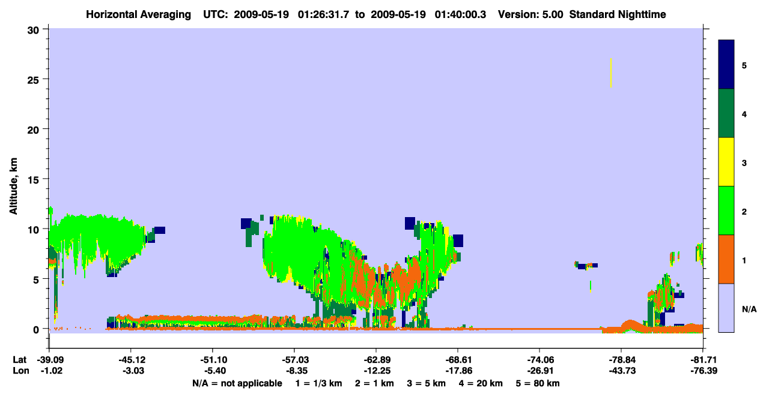This screenshot has width=781, height=400.
Task: Click longitude tick label -26.91
Action: coord(539,371)
